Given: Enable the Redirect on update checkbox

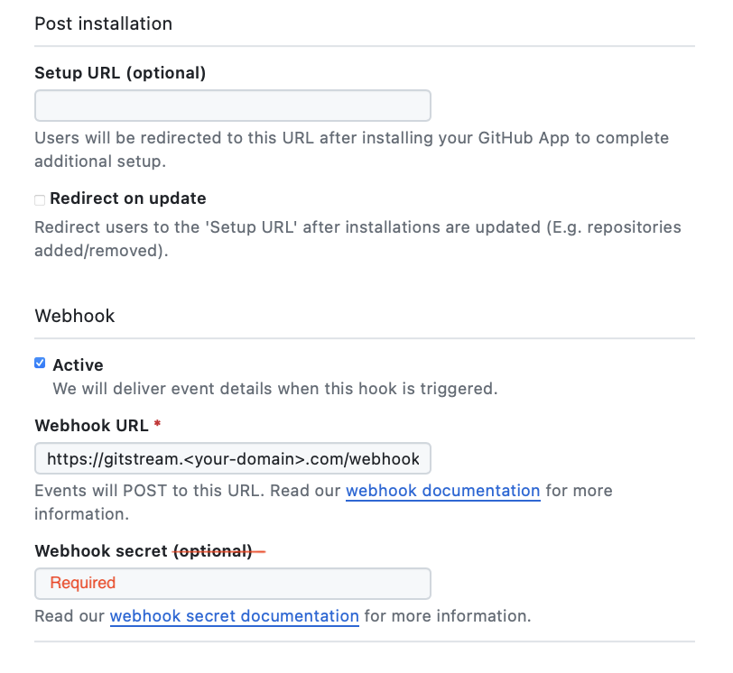Looking at the screenshot, I should coord(39,199).
